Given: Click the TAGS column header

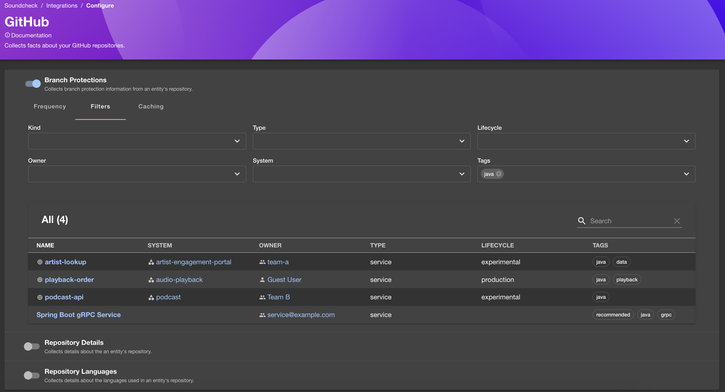Looking at the screenshot, I should point(600,245).
